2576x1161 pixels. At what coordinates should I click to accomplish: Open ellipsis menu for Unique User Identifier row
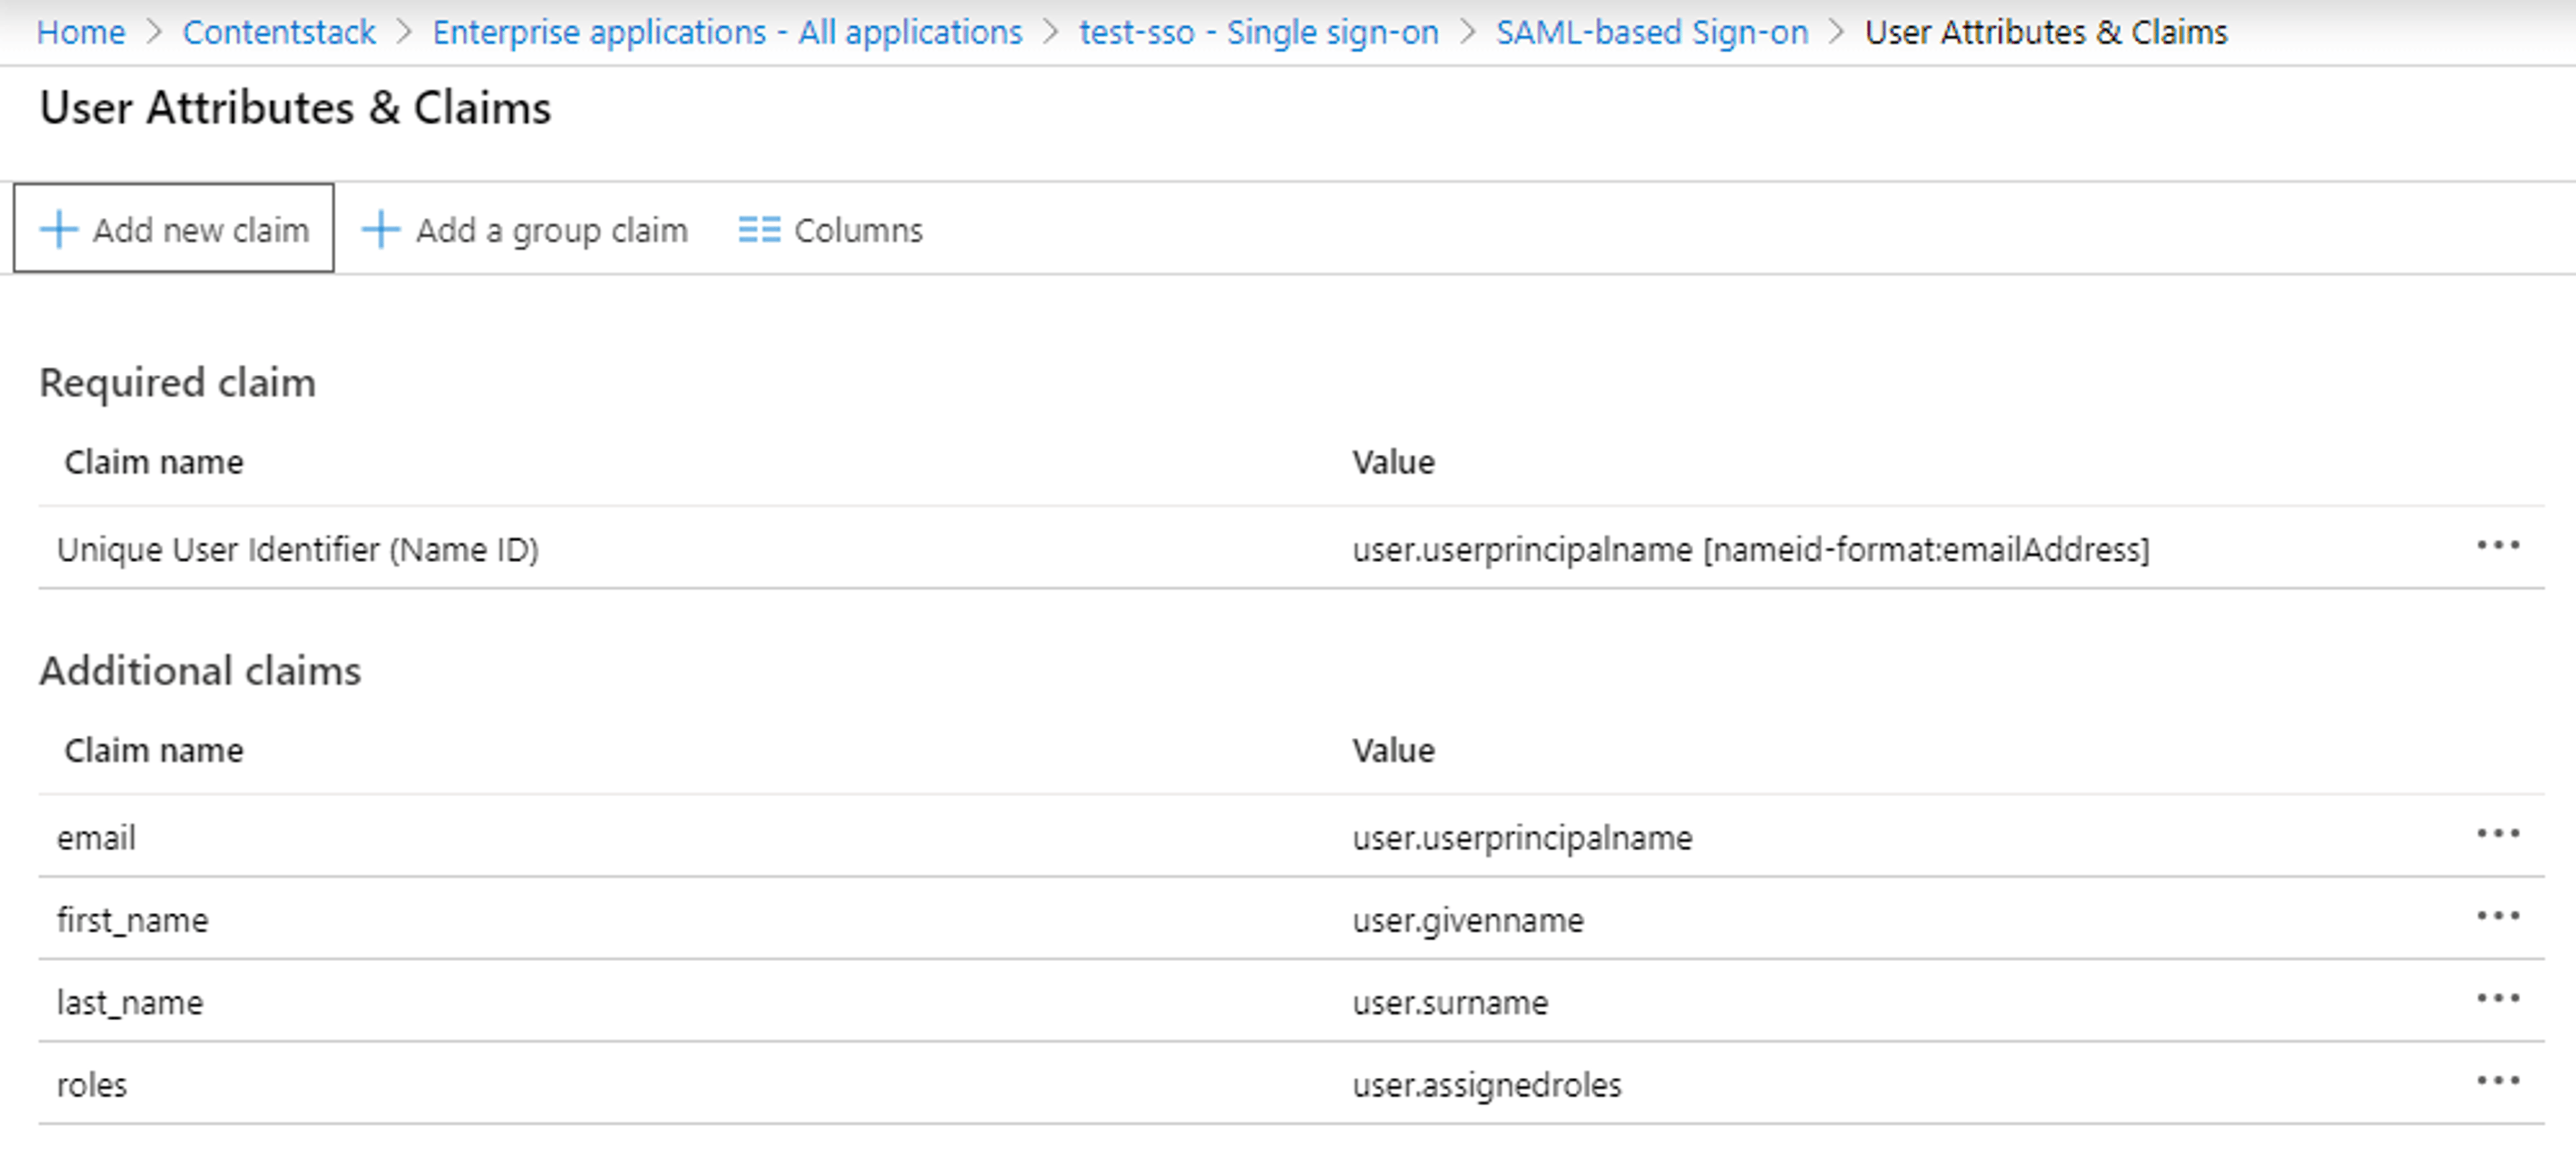pyautogui.click(x=2497, y=546)
